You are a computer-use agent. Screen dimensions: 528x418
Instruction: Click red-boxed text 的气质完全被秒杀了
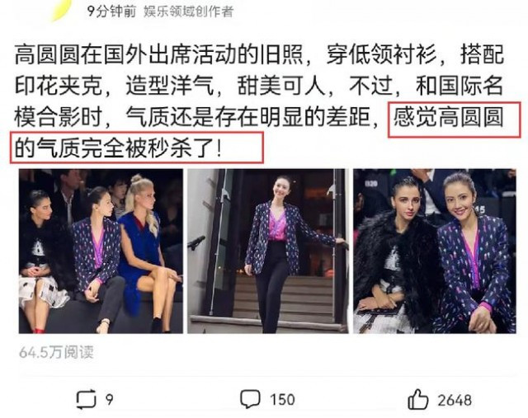tap(118, 148)
